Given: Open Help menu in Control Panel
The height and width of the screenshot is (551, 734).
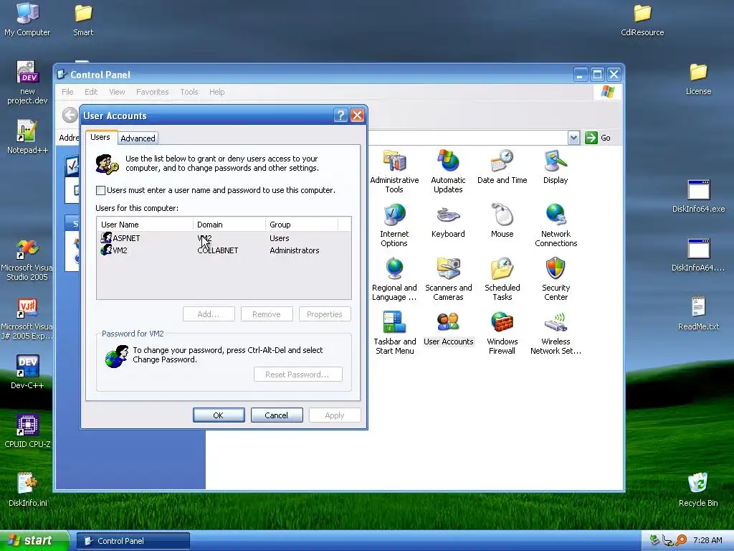Looking at the screenshot, I should coord(216,92).
